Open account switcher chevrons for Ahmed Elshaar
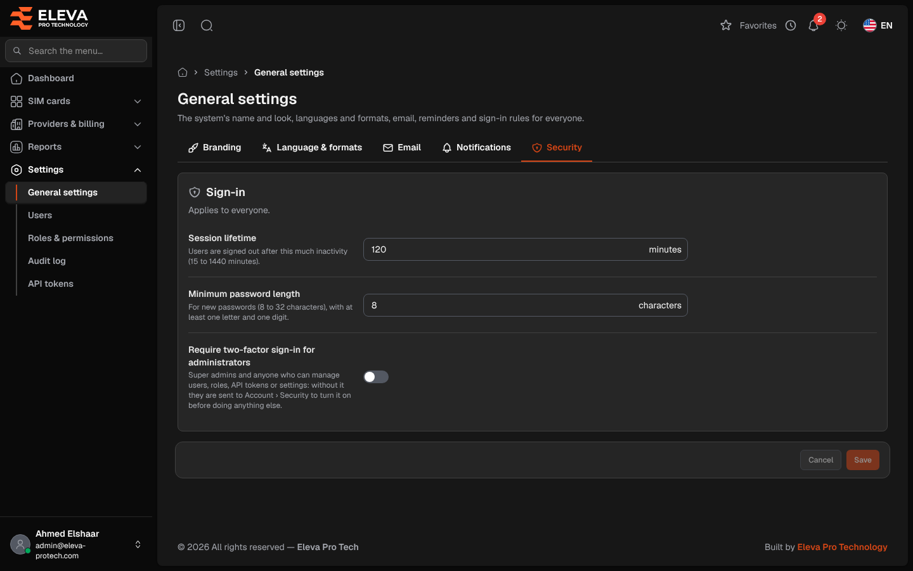The image size is (913, 571). pos(138,544)
